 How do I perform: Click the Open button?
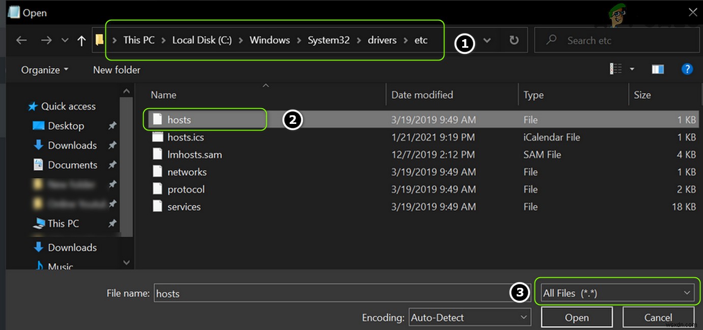(577, 317)
